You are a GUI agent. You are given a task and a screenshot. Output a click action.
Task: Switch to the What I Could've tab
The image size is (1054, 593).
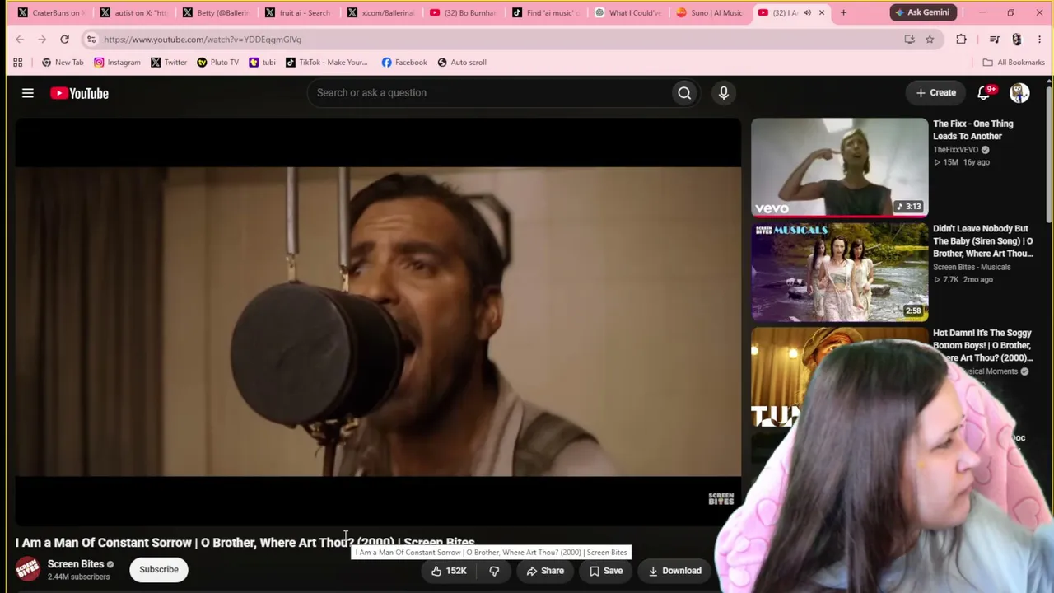click(x=627, y=12)
